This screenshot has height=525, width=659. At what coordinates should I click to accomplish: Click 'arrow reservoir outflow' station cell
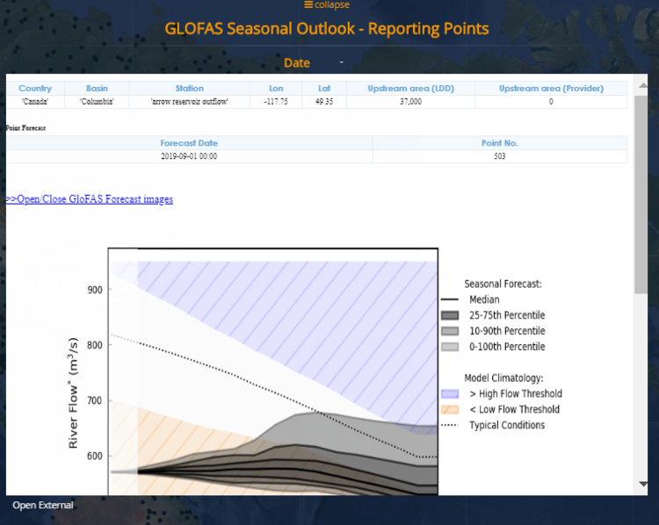190,102
